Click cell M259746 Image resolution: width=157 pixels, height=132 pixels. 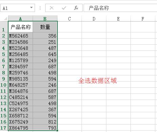pyautogui.click(x=20, y=72)
